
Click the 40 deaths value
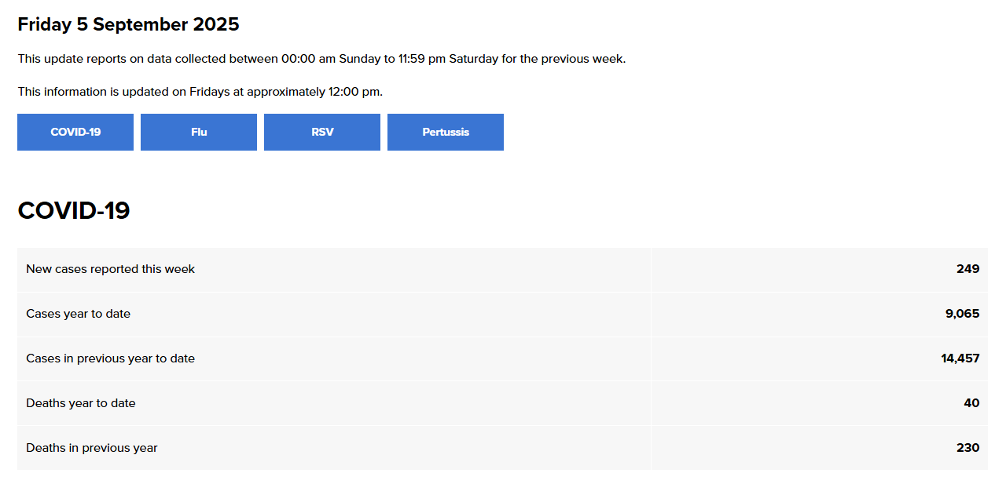pos(971,403)
